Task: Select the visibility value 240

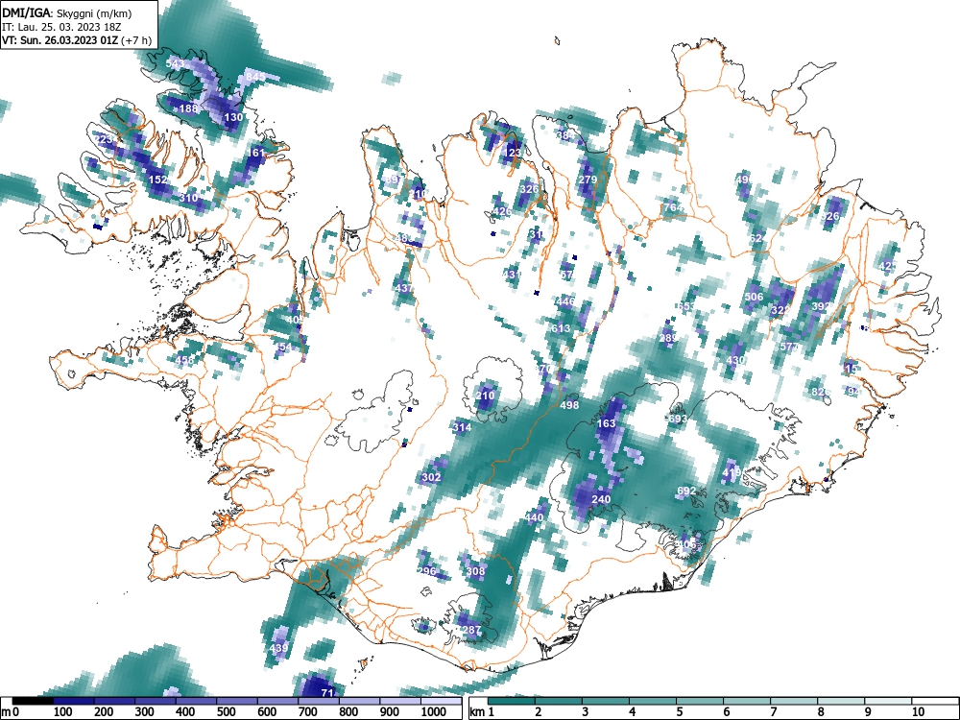Action: (601, 499)
